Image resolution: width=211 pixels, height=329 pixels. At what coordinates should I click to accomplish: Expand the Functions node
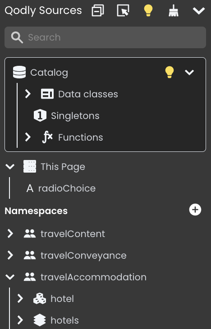pos(28,137)
